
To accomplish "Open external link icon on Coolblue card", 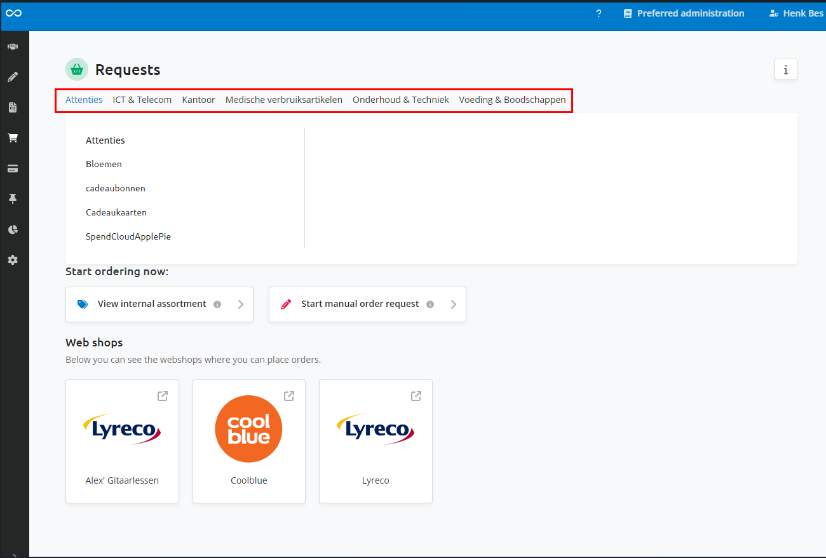I will pos(289,396).
